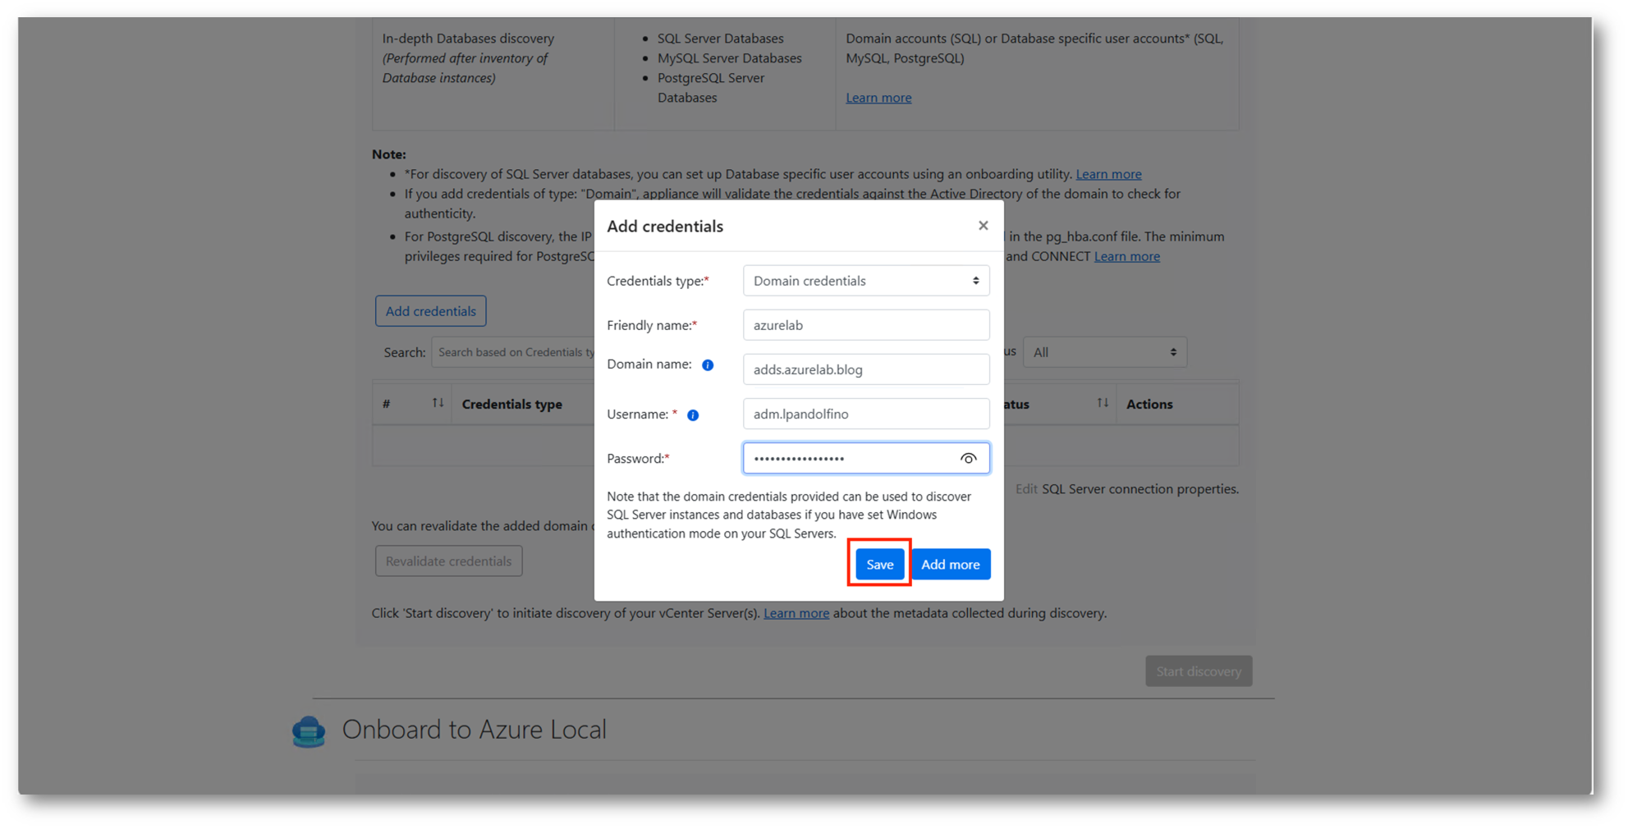
Task: Sort table by the # column
Action: click(x=438, y=403)
